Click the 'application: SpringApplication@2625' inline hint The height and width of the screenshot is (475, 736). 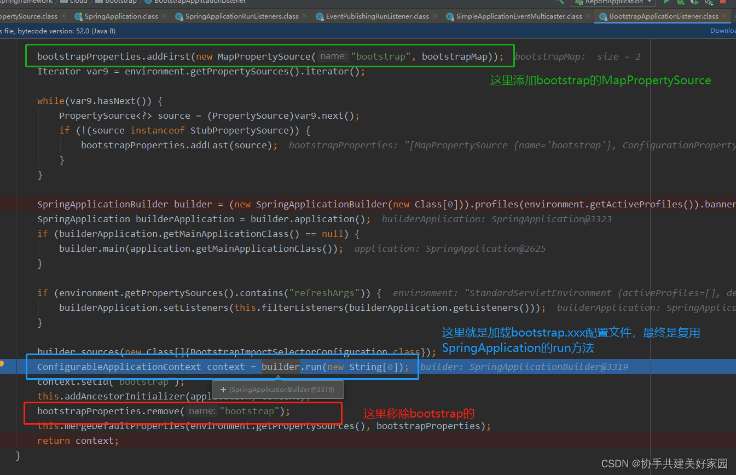(450, 248)
